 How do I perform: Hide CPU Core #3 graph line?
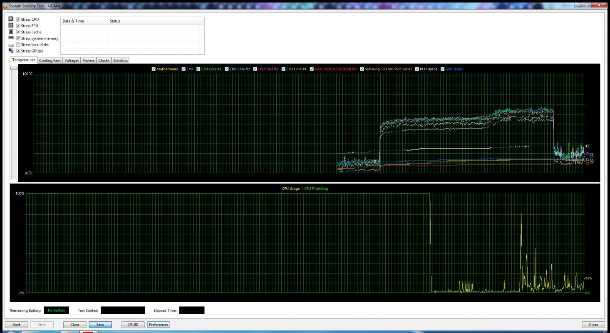click(255, 69)
